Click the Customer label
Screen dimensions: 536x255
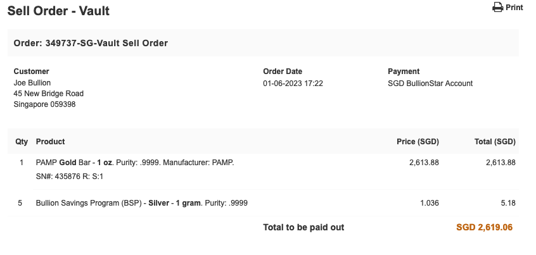(x=31, y=72)
